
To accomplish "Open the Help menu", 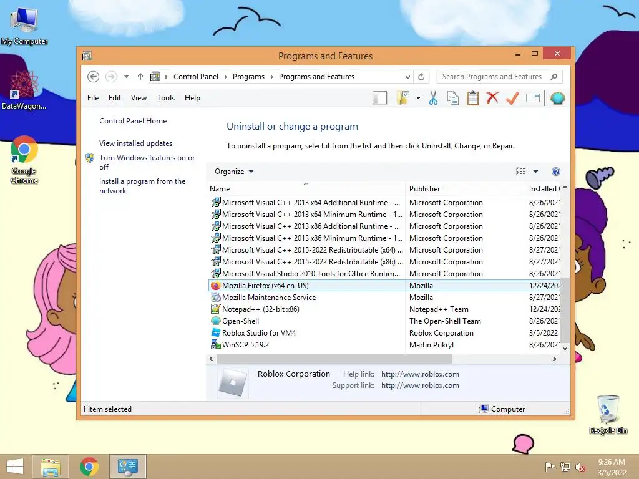I will pyautogui.click(x=192, y=98).
